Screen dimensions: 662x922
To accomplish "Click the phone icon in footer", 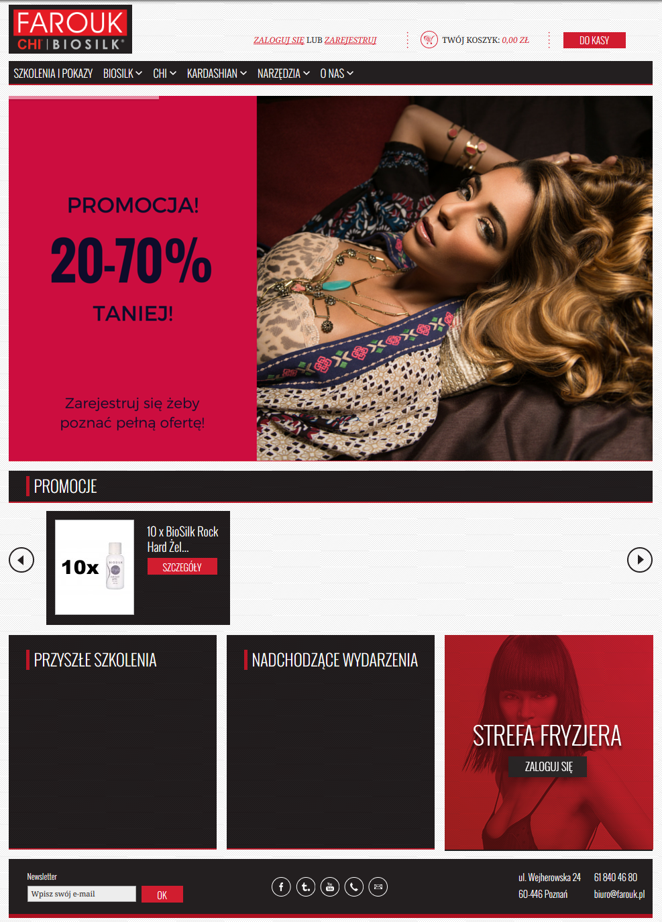I will pos(353,887).
